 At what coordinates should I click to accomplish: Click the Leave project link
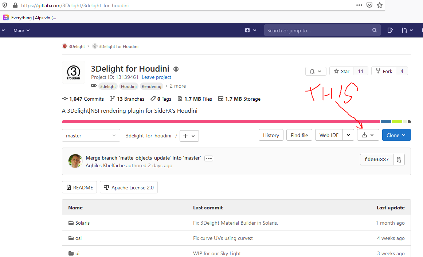tap(156, 77)
